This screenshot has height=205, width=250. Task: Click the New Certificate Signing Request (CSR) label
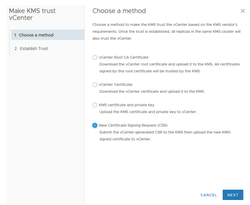(133, 125)
